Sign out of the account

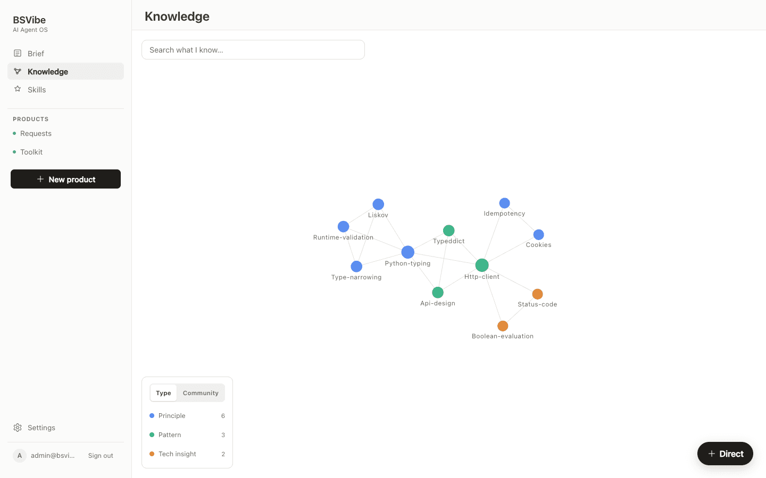(x=101, y=456)
